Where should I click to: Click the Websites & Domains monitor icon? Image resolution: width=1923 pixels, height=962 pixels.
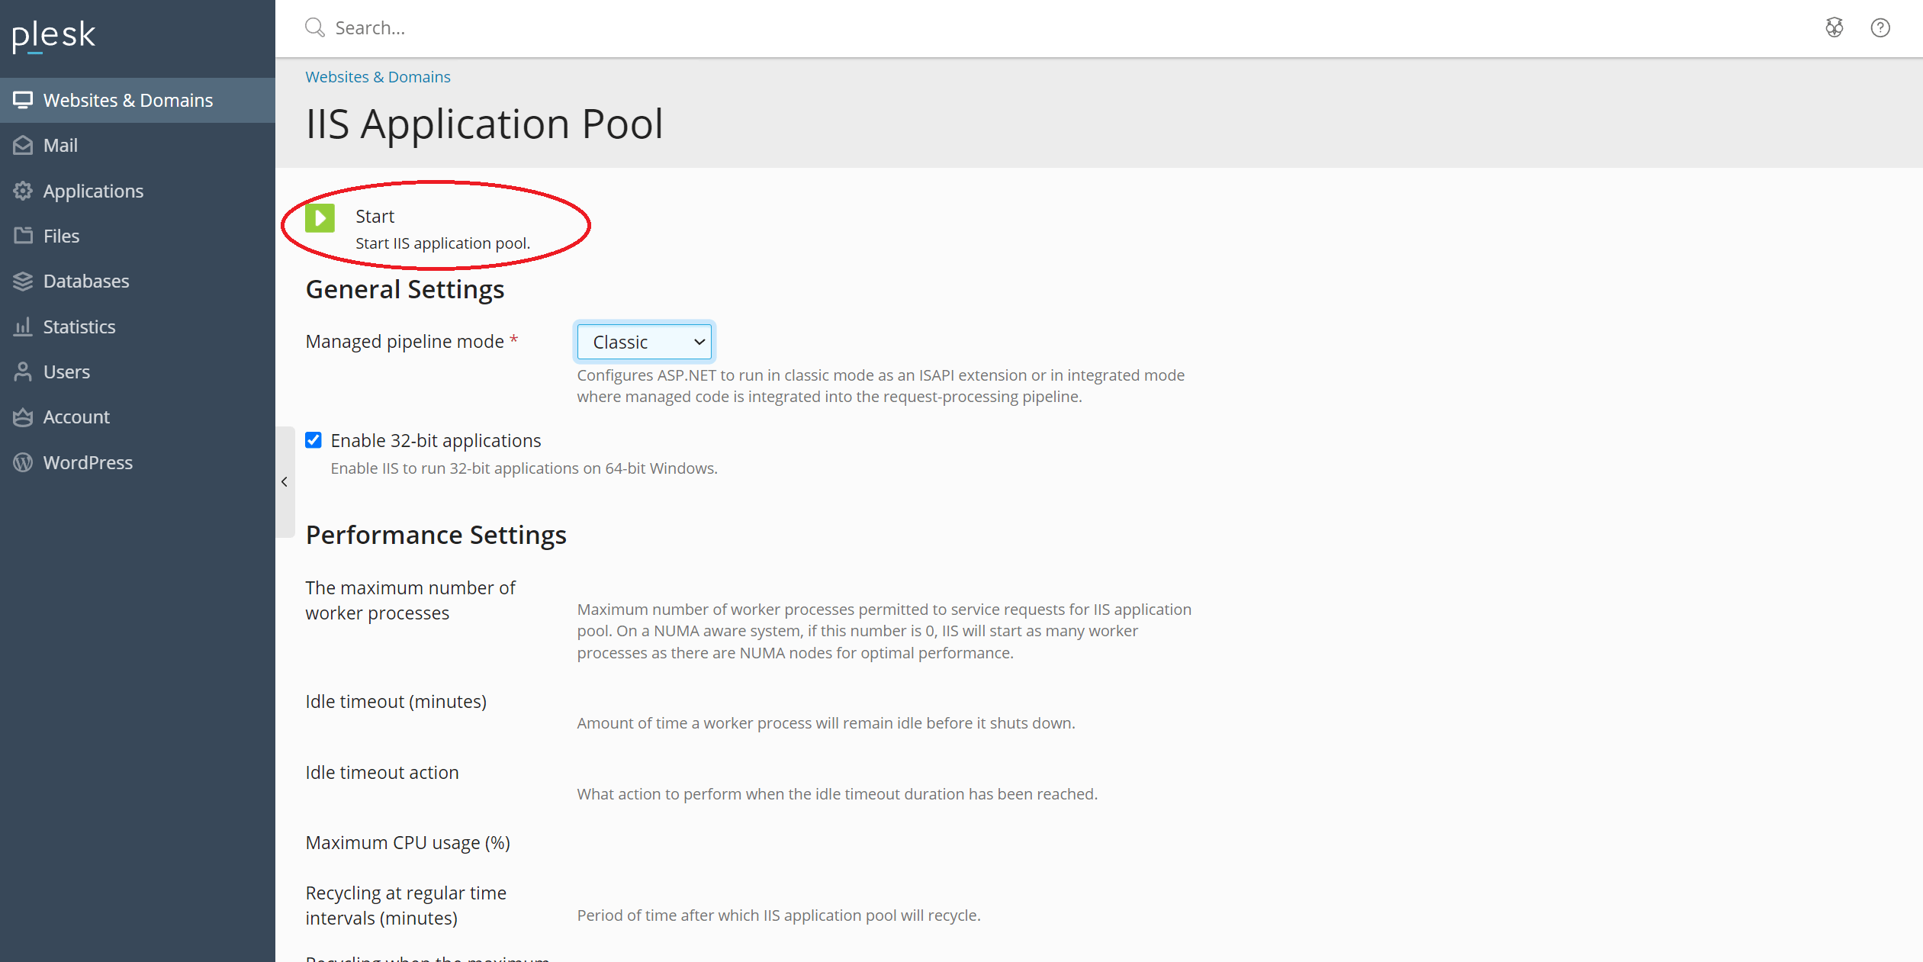[x=23, y=100]
